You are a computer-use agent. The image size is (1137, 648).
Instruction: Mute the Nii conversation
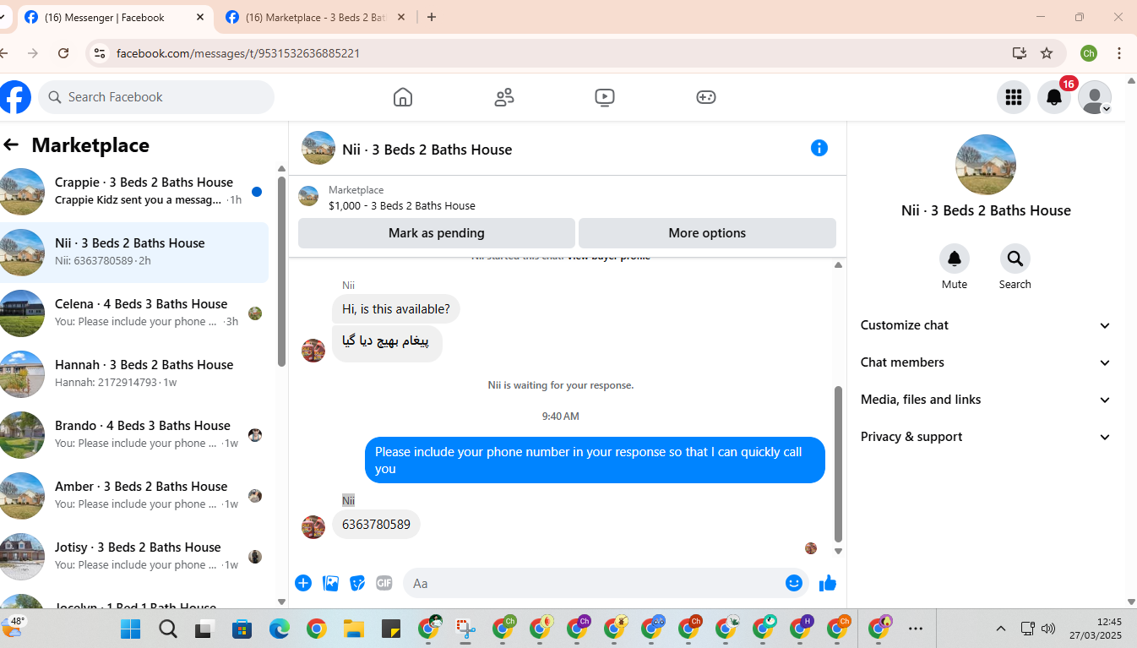click(x=955, y=259)
